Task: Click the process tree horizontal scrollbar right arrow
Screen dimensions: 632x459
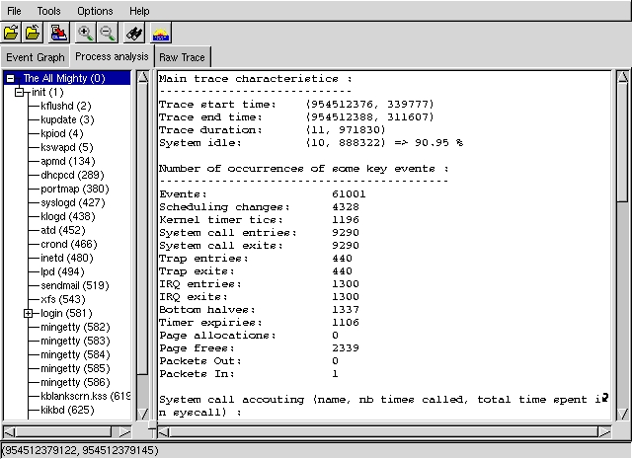Action: (124, 430)
